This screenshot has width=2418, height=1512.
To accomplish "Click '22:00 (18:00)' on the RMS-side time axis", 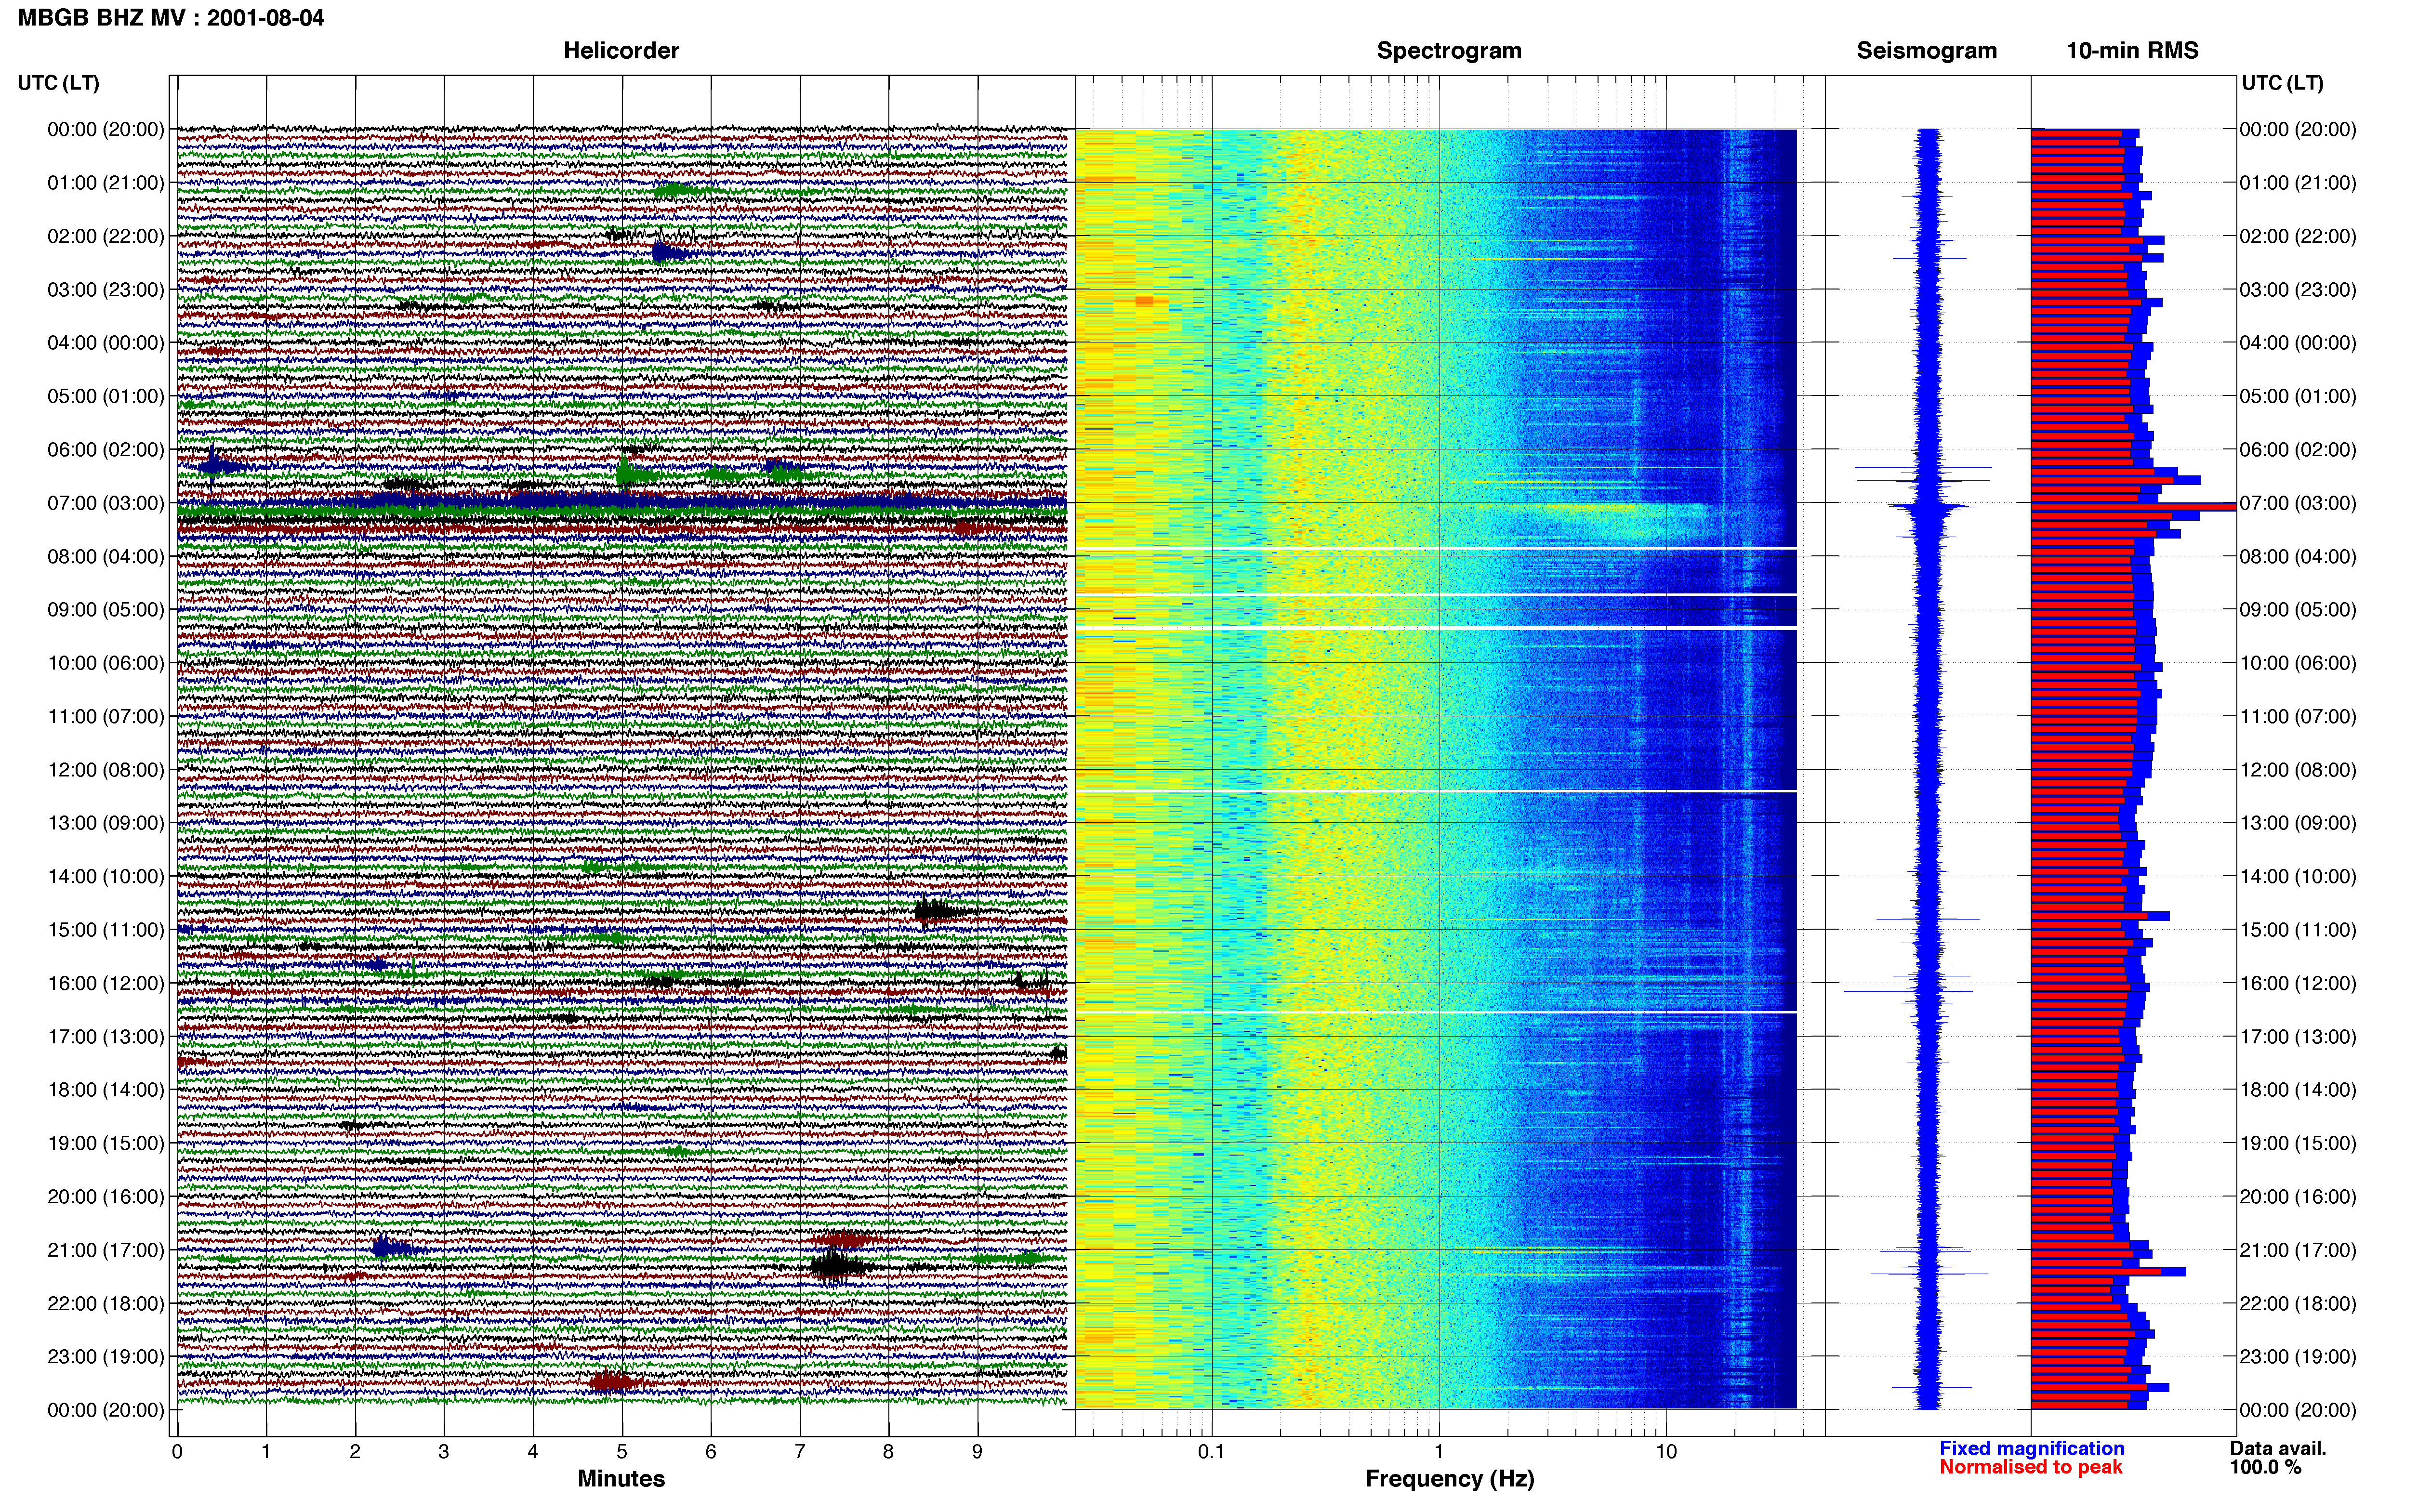I will (x=2298, y=1303).
